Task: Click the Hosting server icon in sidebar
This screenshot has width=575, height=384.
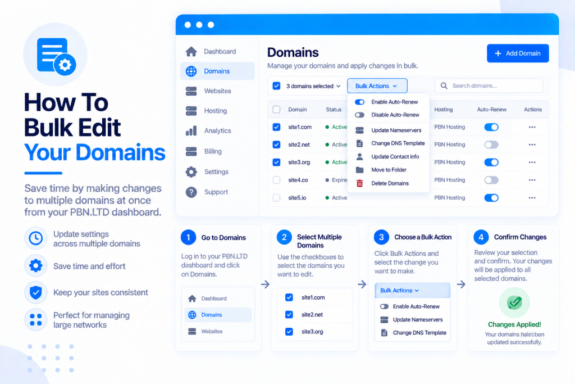Action: tap(191, 111)
